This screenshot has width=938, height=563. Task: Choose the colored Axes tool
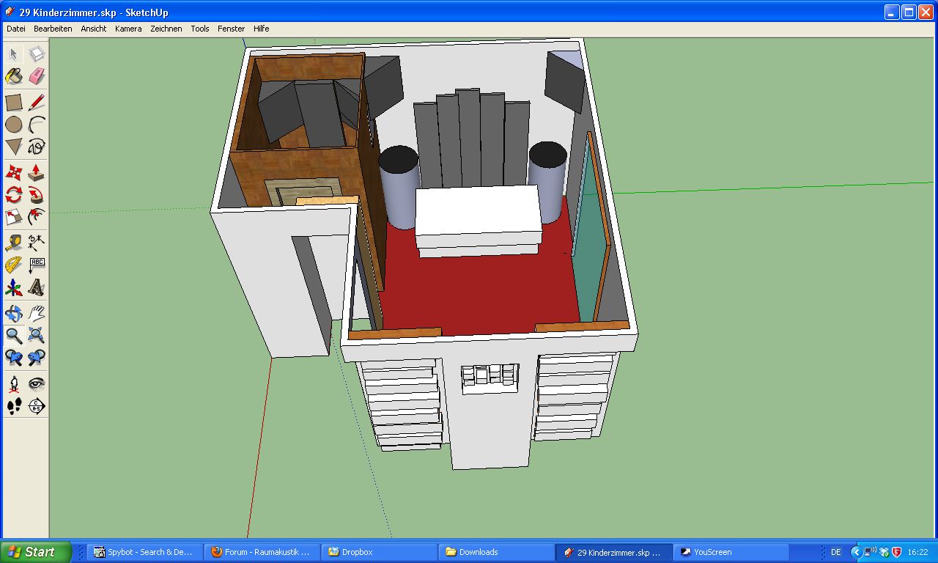coord(14,287)
